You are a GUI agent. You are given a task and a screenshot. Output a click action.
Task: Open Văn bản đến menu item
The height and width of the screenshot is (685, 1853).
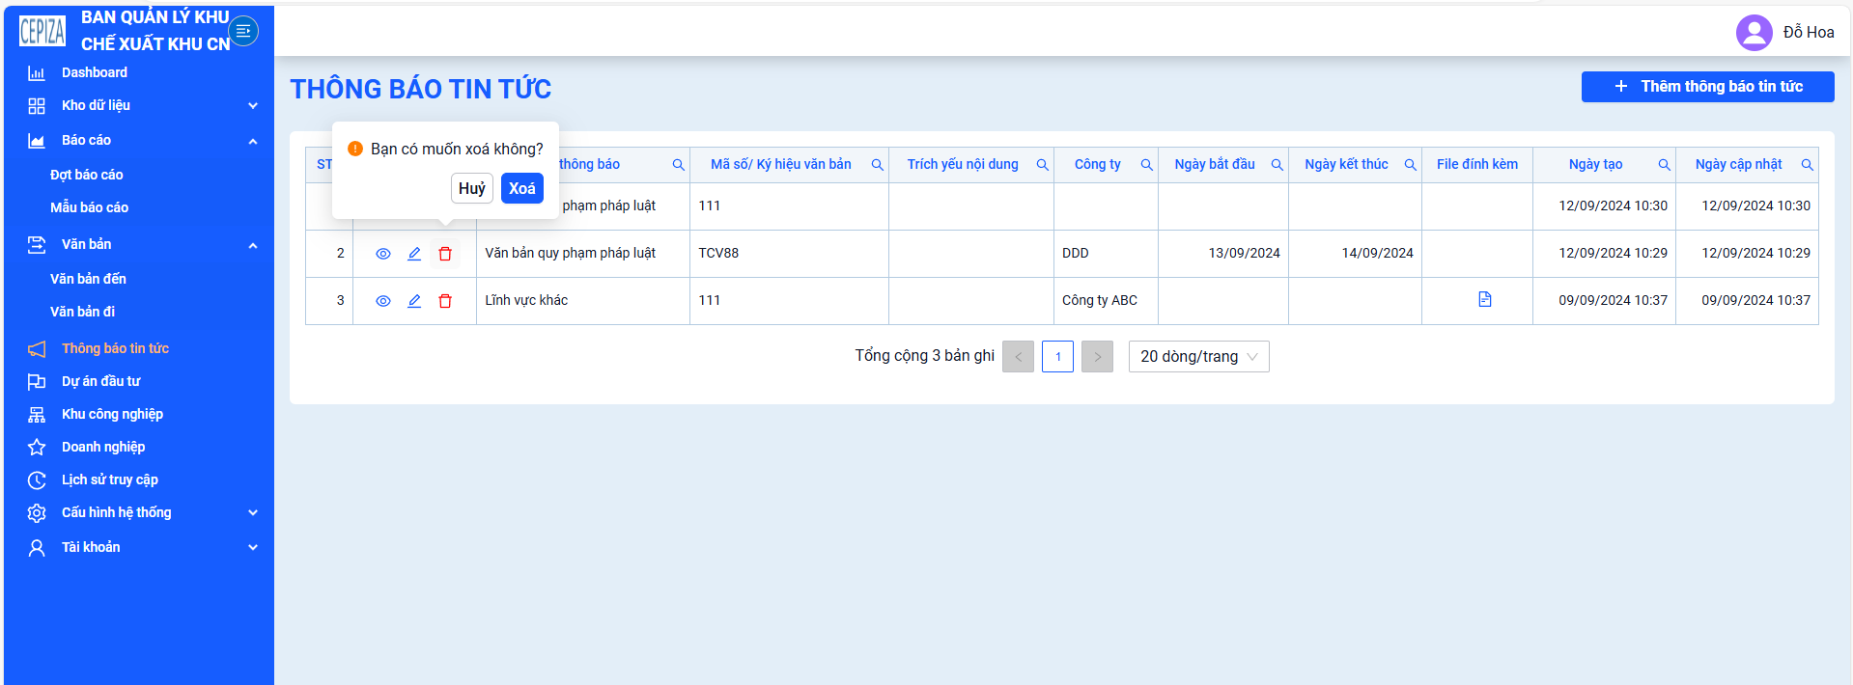[88, 279]
